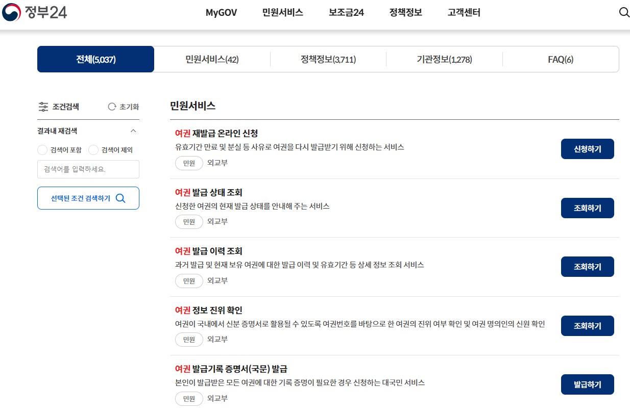
Task: Click 외교부 under 여권 발급 상태 조회
Action: pyautogui.click(x=217, y=222)
